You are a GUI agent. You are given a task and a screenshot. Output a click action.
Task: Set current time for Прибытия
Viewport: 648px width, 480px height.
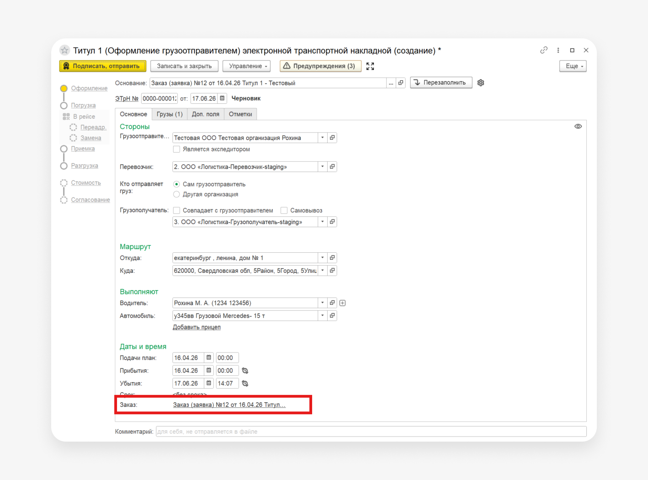tap(245, 371)
